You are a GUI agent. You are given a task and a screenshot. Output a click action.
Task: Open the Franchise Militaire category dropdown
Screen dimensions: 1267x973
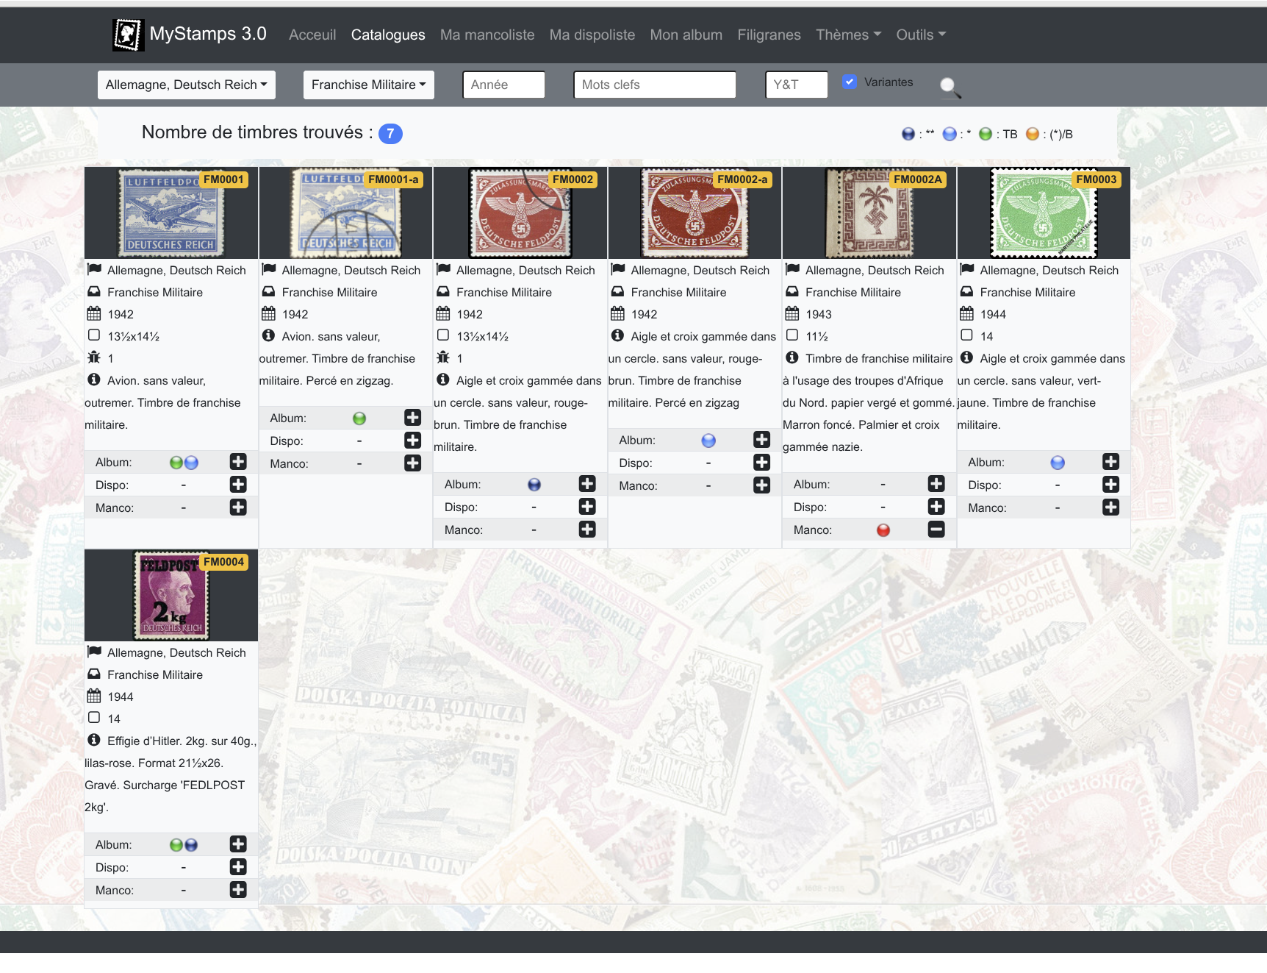(x=369, y=85)
